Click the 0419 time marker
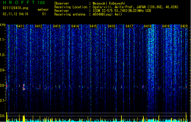 (x=166, y=26)
